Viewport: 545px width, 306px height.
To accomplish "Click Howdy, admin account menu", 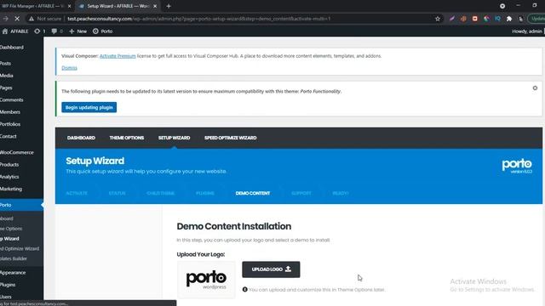I will (527, 31).
